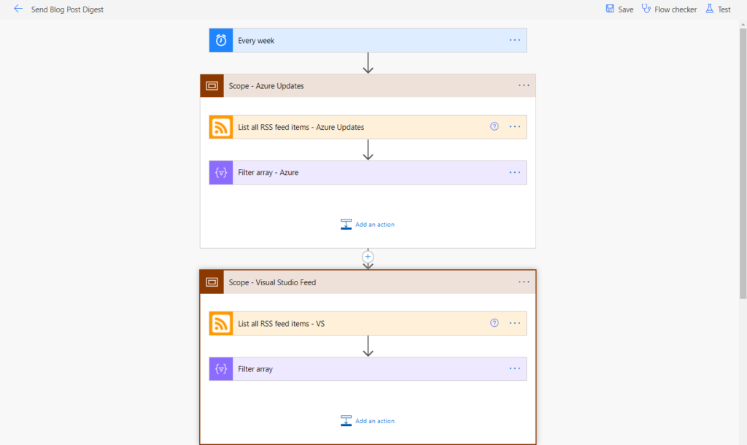Click the vertical scrollbar thumb
Viewport: 747px width, 445px height.
click(743, 163)
